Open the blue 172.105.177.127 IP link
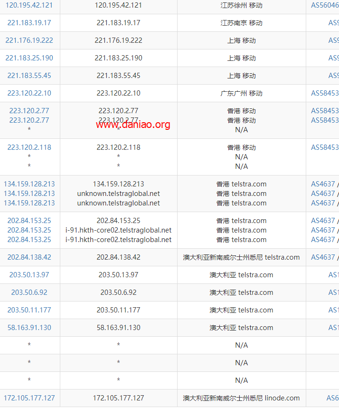The width and height of the screenshot is (339, 409). pyautogui.click(x=29, y=398)
